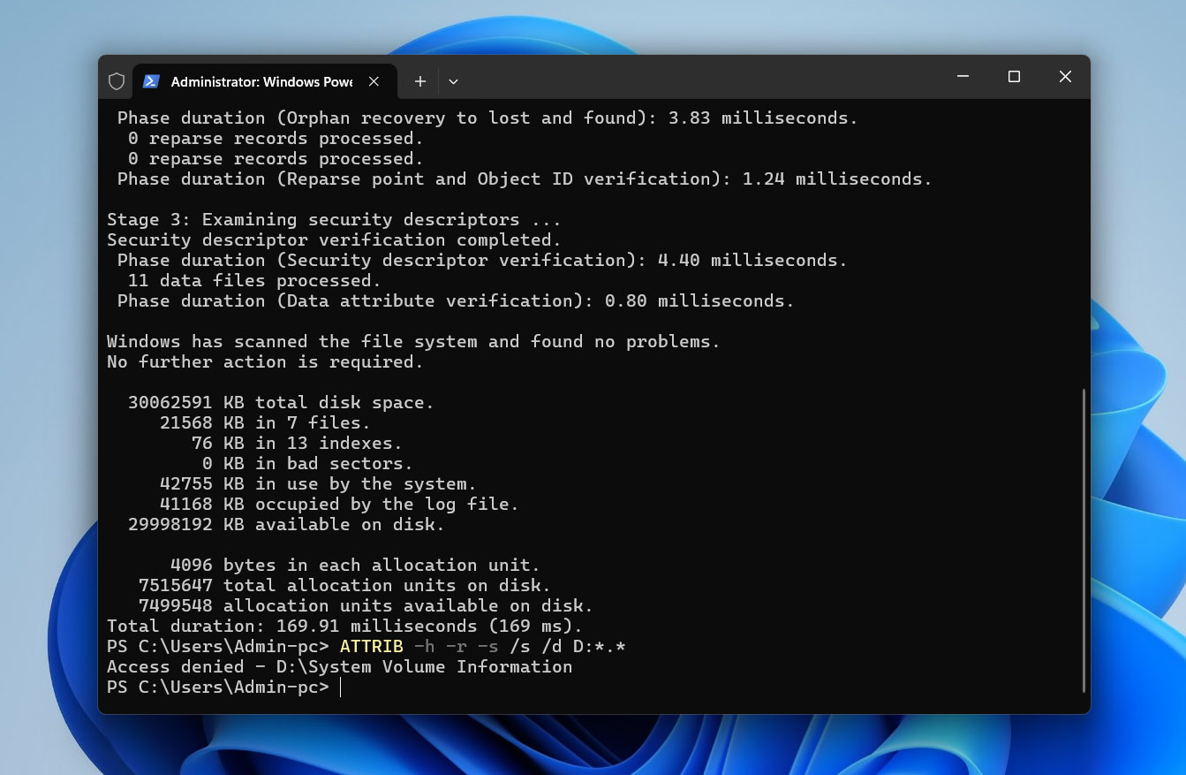This screenshot has height=775, width=1186.
Task: Click '7515647 total allocation units on disk'
Action: [x=344, y=585]
